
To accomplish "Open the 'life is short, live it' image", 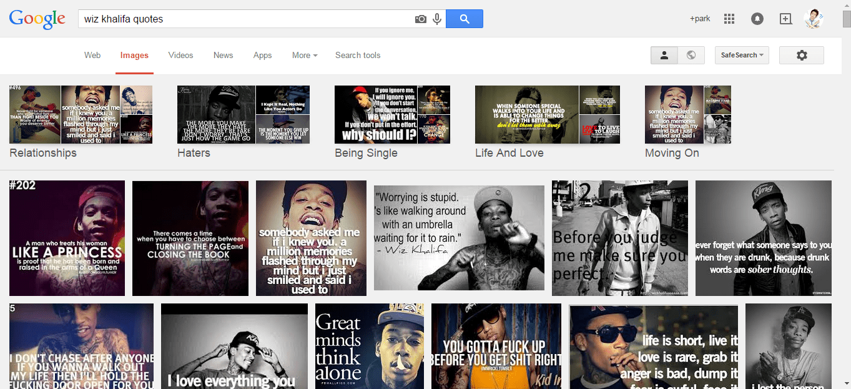I will coord(653,347).
